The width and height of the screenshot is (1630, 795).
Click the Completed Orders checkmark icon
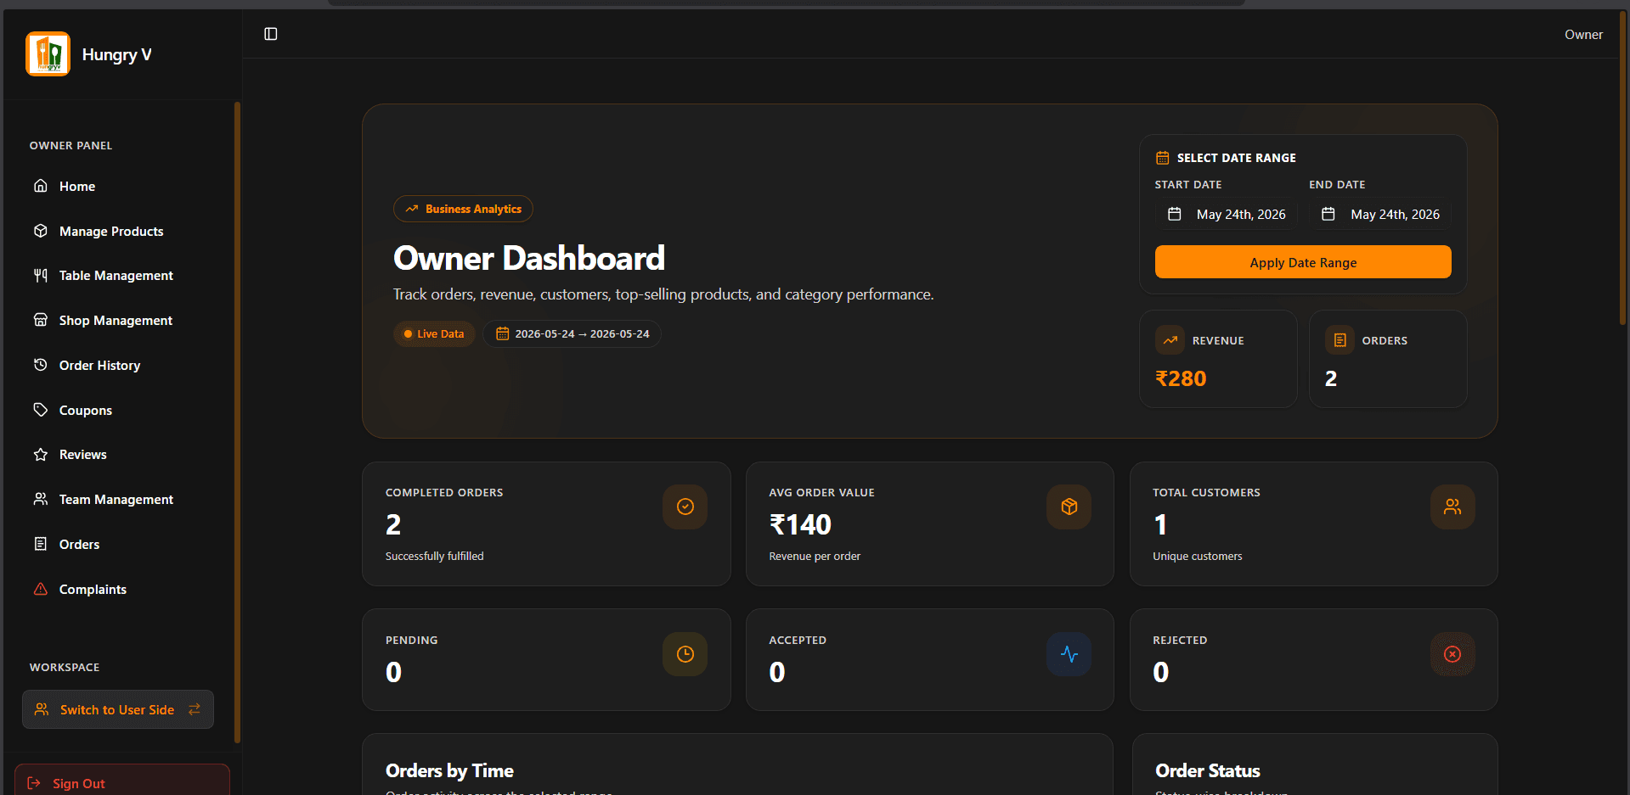[x=685, y=507]
